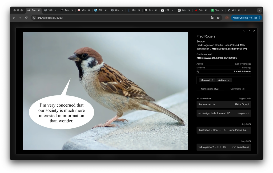Viewport: 273px width, 173px height.
Task: Go to previous block with left chevron
Action: point(244,31)
